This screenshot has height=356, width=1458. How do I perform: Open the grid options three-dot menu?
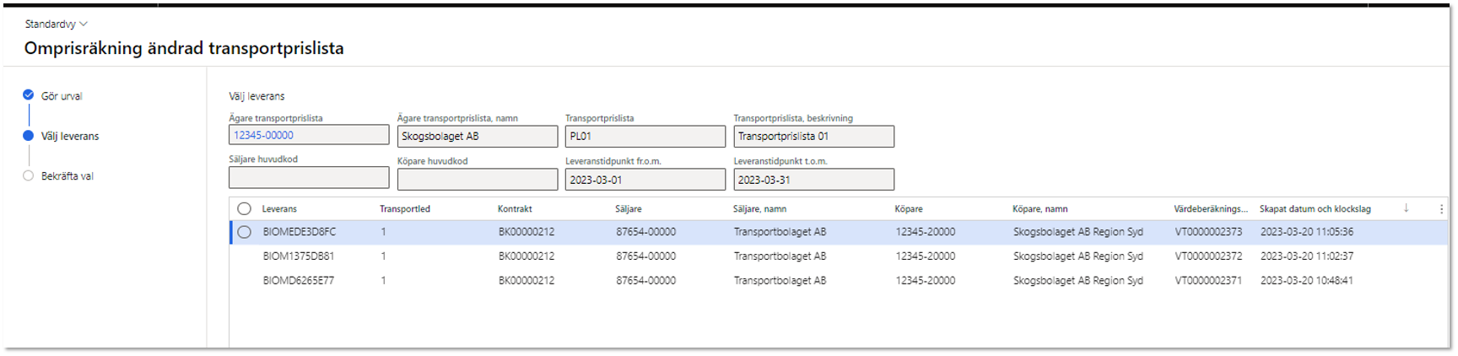click(x=1441, y=208)
